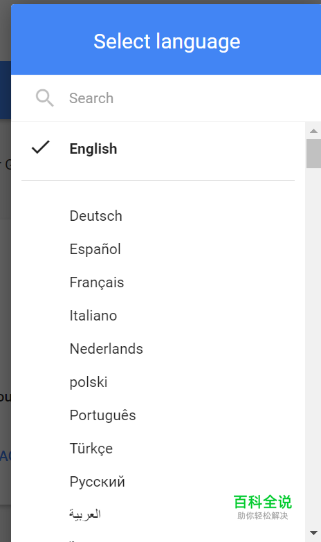
Task: Switch language to Nederlands
Action: pyautogui.click(x=158, y=349)
